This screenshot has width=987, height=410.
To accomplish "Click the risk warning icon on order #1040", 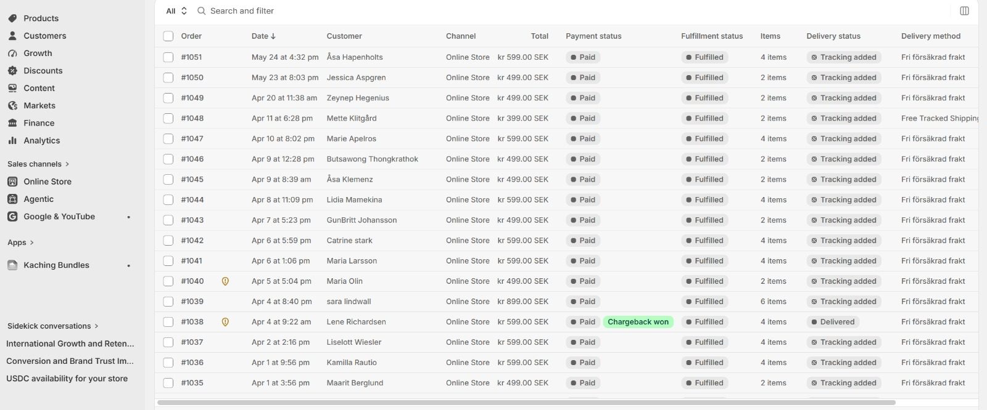I will [225, 281].
